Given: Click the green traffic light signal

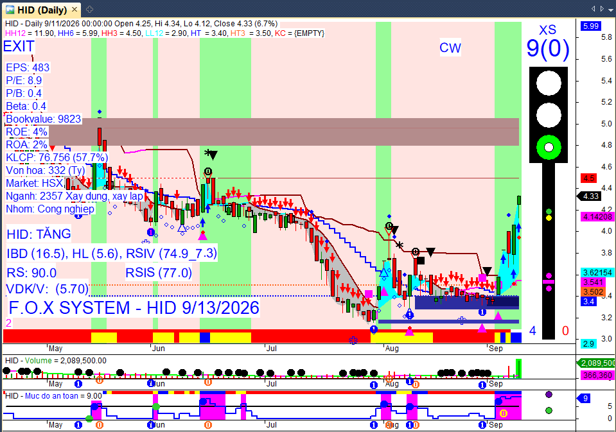Looking at the screenshot, I should coord(549,148).
